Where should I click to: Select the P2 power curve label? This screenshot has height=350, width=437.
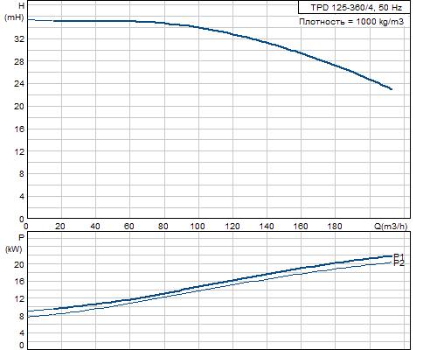(399, 263)
